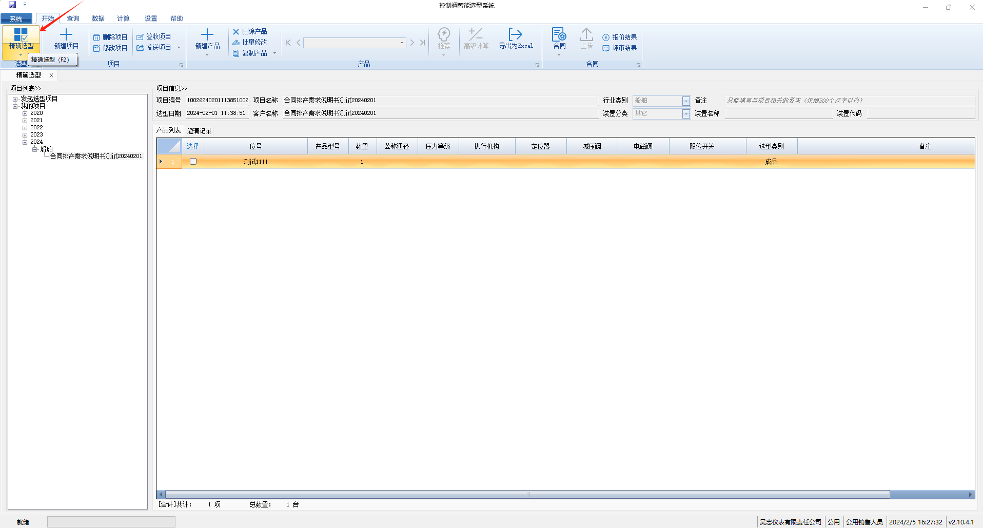Click the 装置名称 input field
The image size is (983, 528).
(x=778, y=114)
